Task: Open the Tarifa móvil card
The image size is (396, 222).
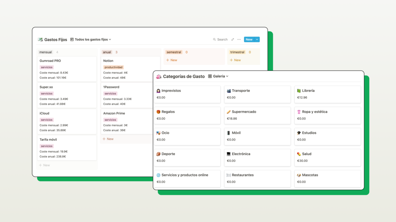Action: coord(67,148)
